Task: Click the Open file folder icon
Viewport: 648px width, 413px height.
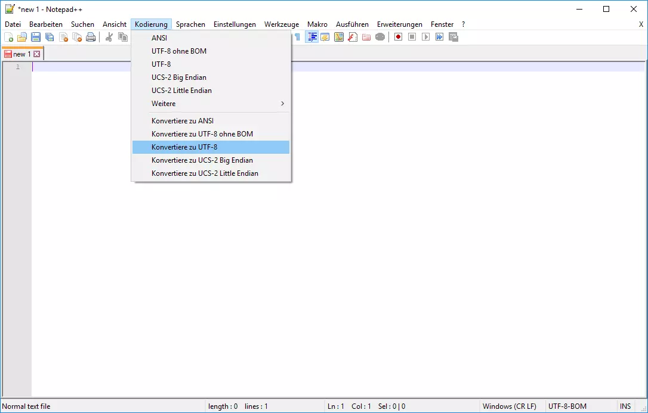Action: point(22,37)
